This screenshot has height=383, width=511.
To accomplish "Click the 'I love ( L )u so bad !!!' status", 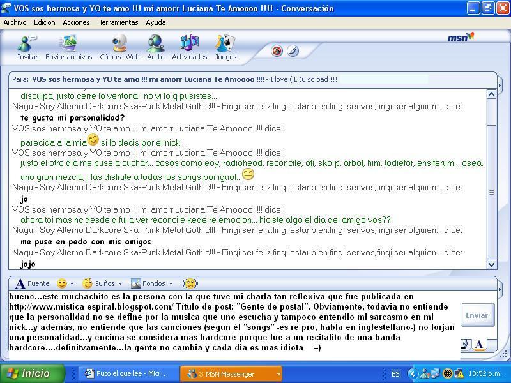I will pyautogui.click(x=304, y=79).
